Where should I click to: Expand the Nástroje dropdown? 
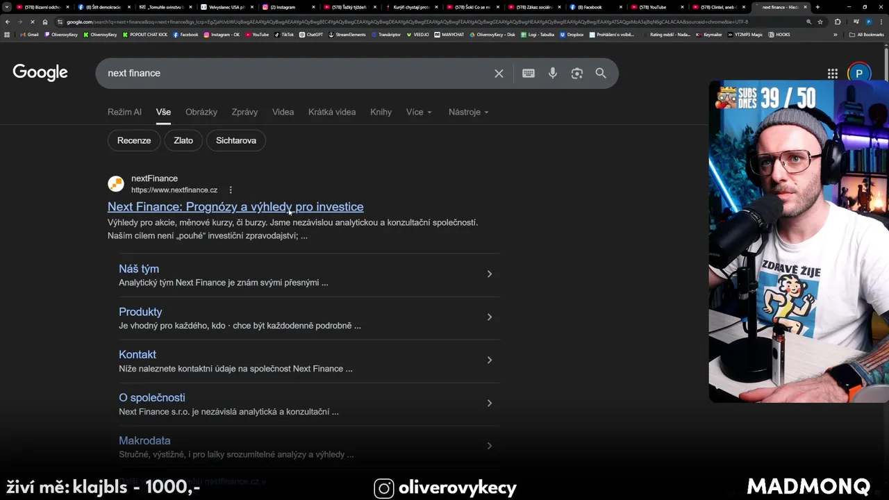[x=469, y=112]
